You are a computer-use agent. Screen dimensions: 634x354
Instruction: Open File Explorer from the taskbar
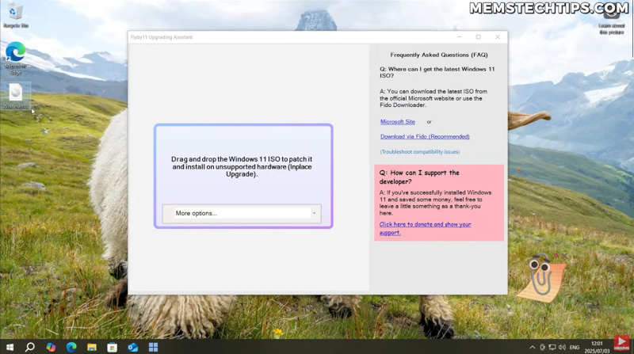click(92, 347)
